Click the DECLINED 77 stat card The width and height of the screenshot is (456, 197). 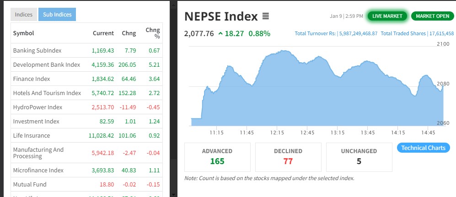point(288,156)
